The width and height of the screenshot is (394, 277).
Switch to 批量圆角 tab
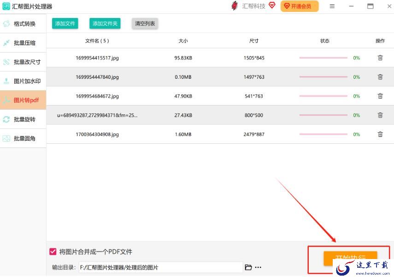(23, 138)
